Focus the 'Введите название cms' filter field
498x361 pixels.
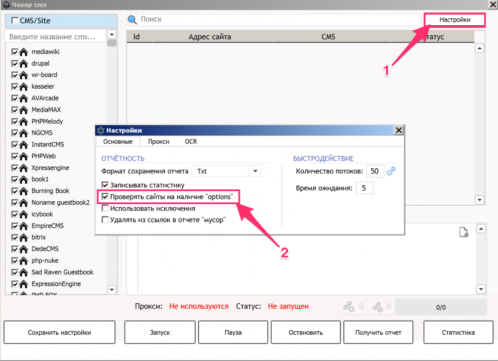tap(55, 36)
